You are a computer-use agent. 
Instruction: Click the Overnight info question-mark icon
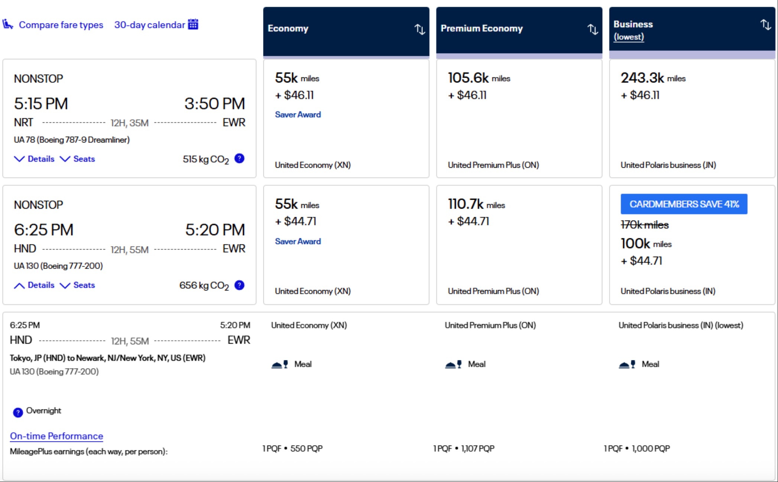coord(18,412)
